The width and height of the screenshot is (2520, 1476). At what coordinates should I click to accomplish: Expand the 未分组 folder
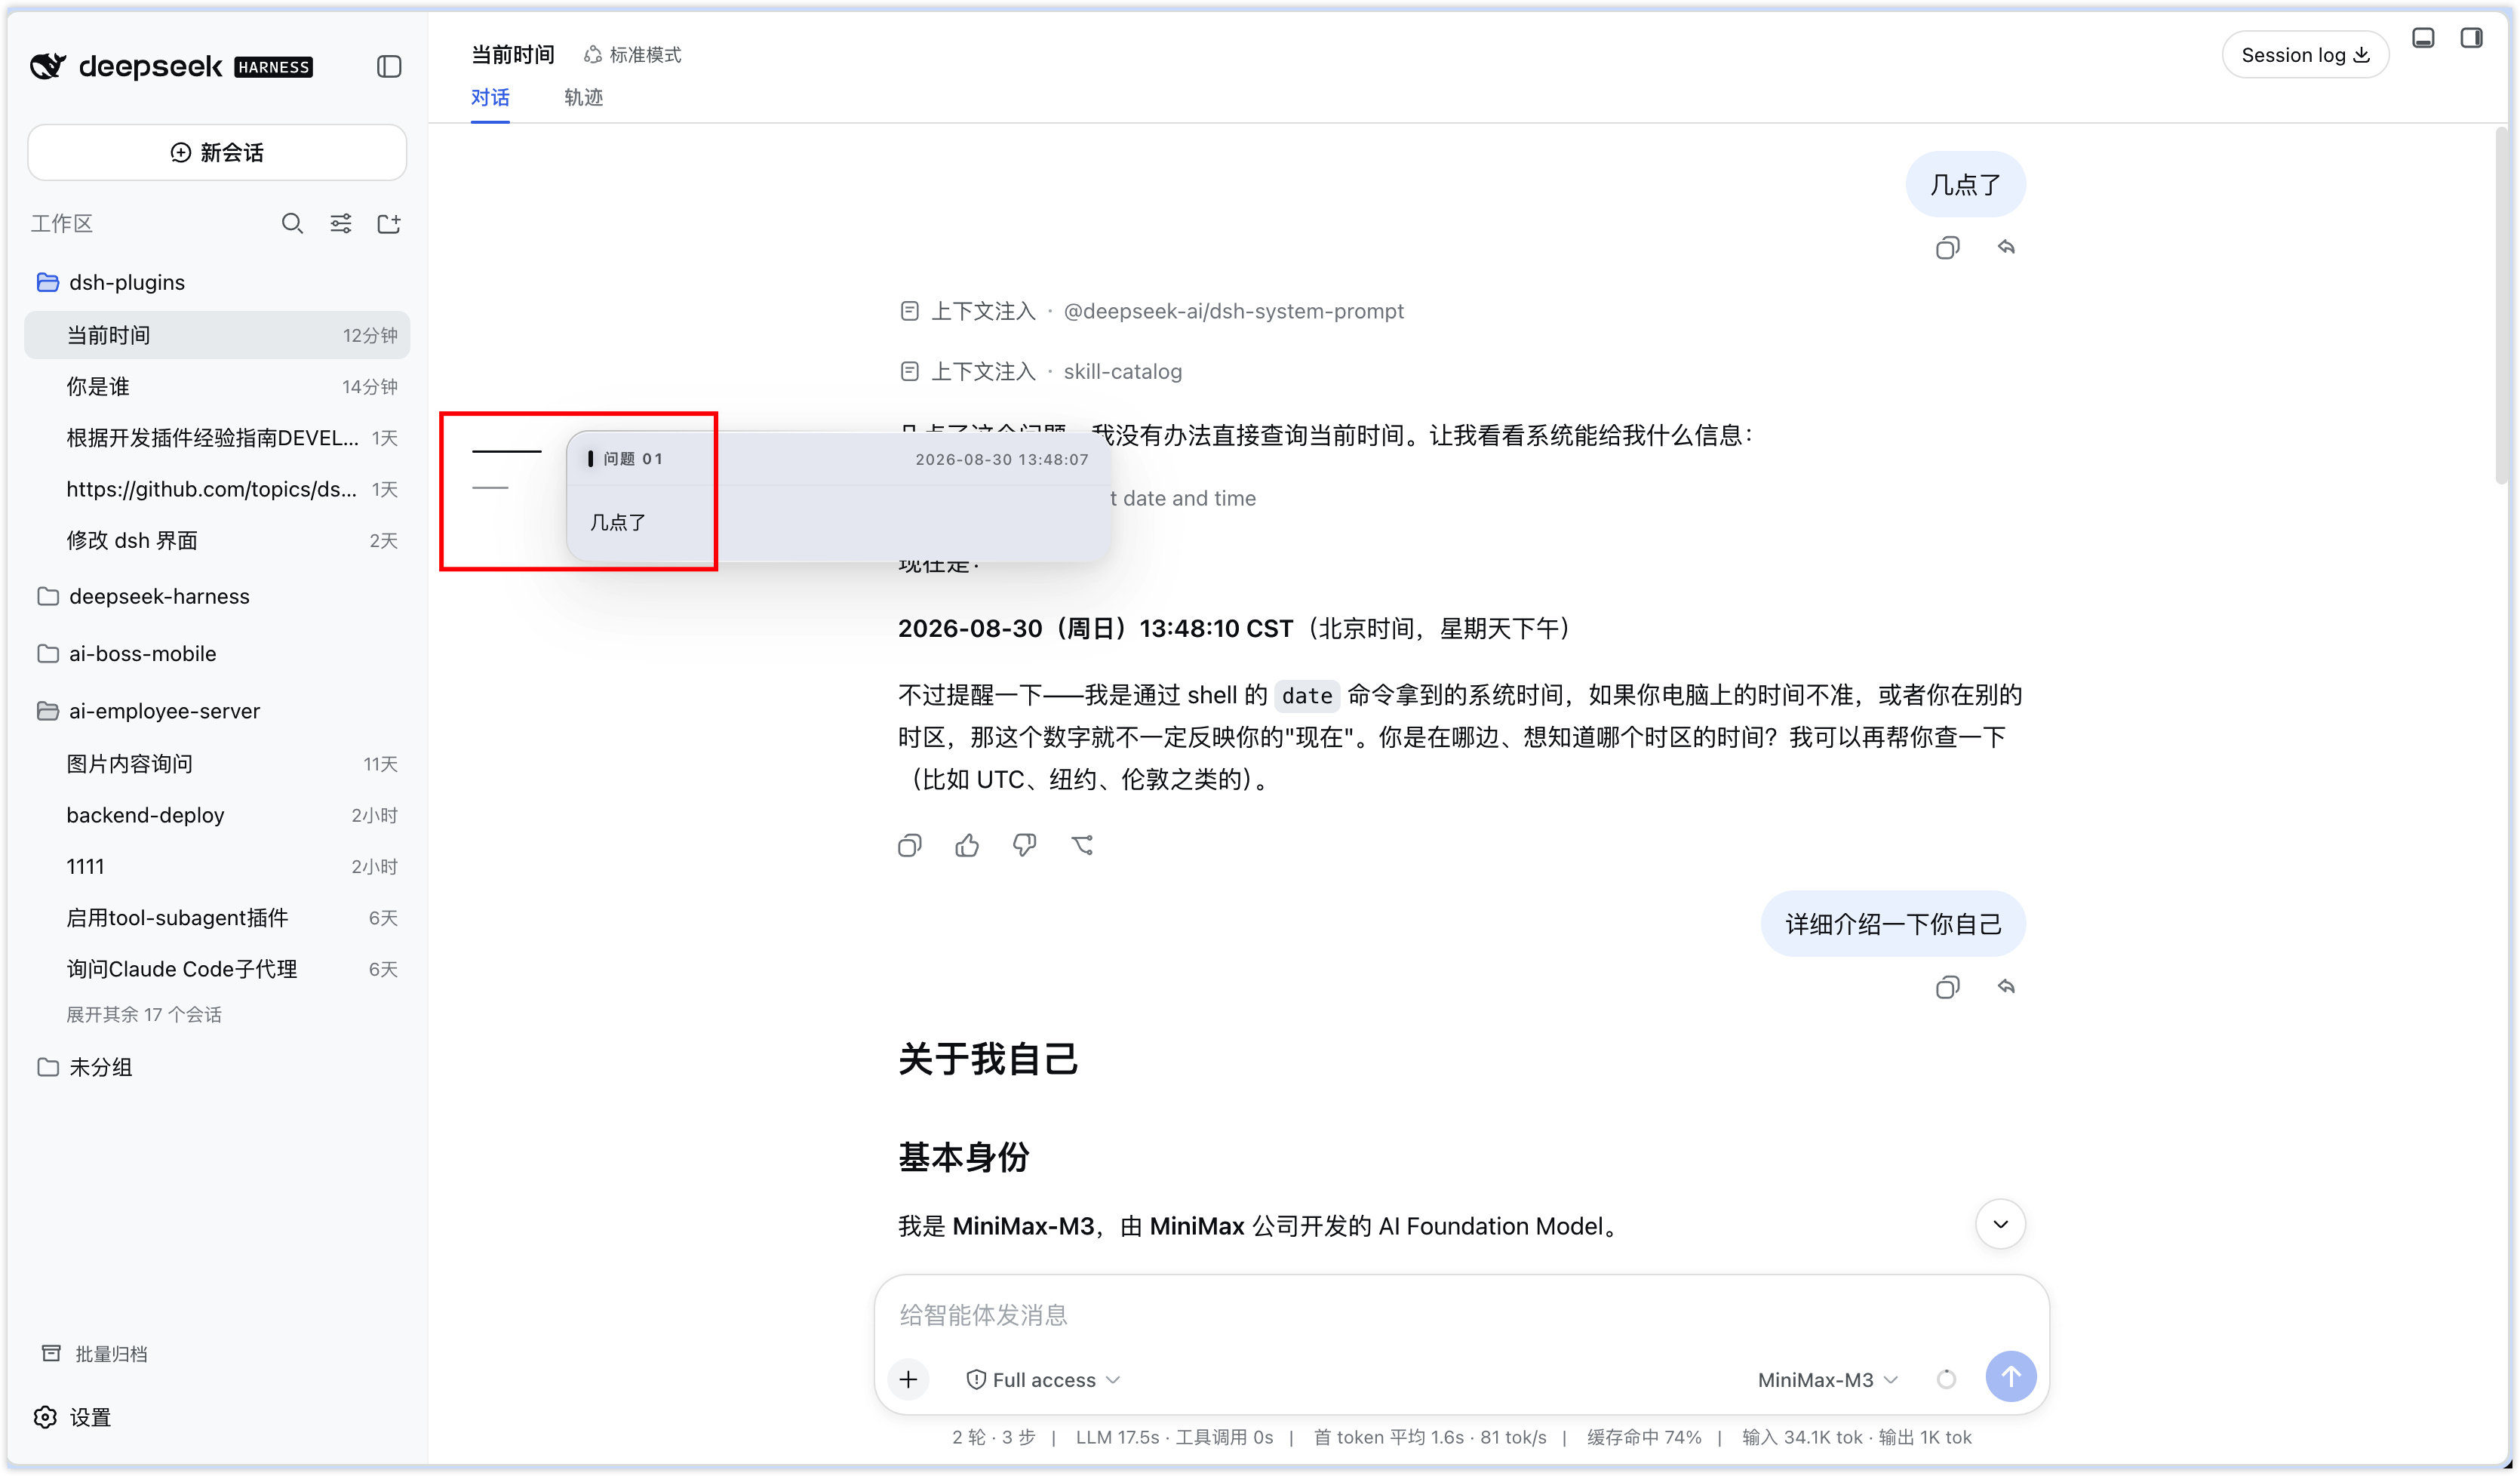point(217,1068)
